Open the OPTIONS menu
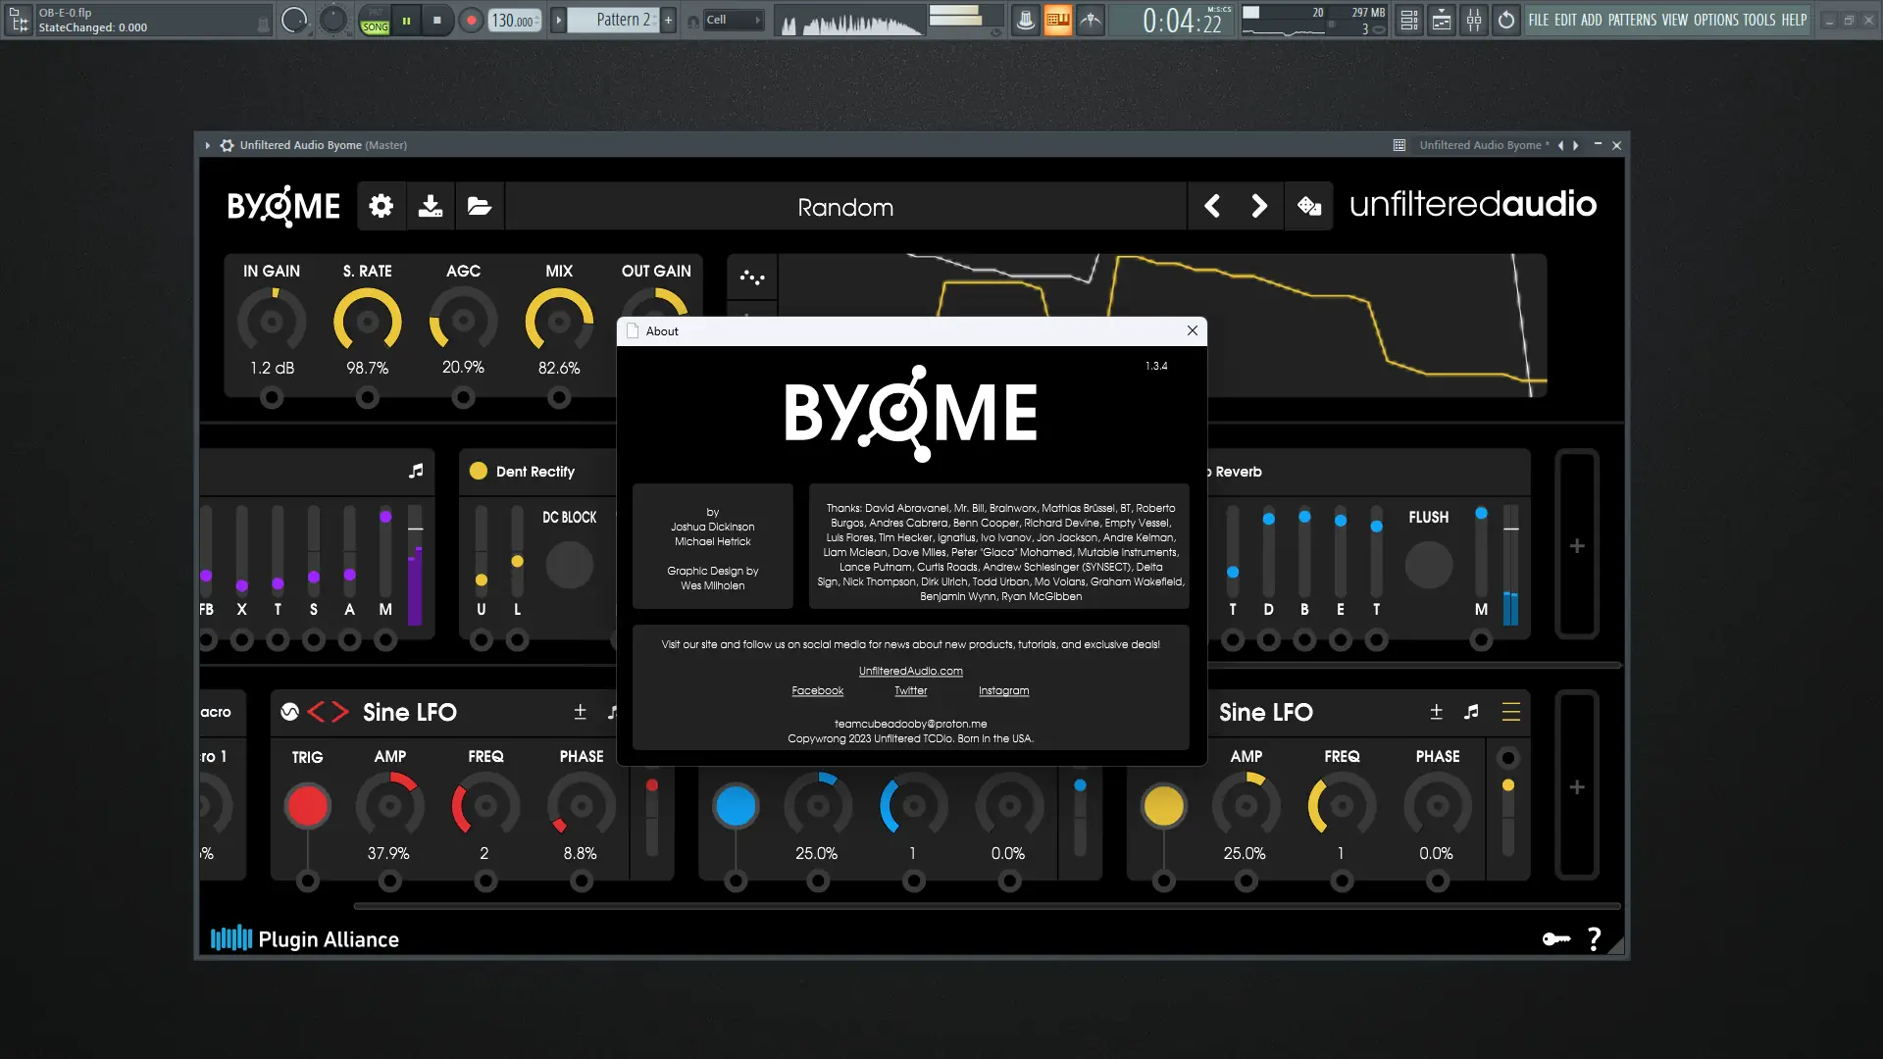The image size is (1883, 1059). point(1715,20)
